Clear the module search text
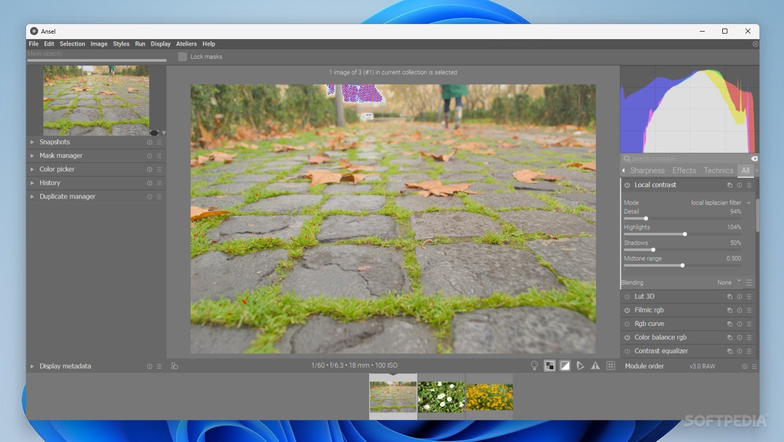 (x=754, y=158)
